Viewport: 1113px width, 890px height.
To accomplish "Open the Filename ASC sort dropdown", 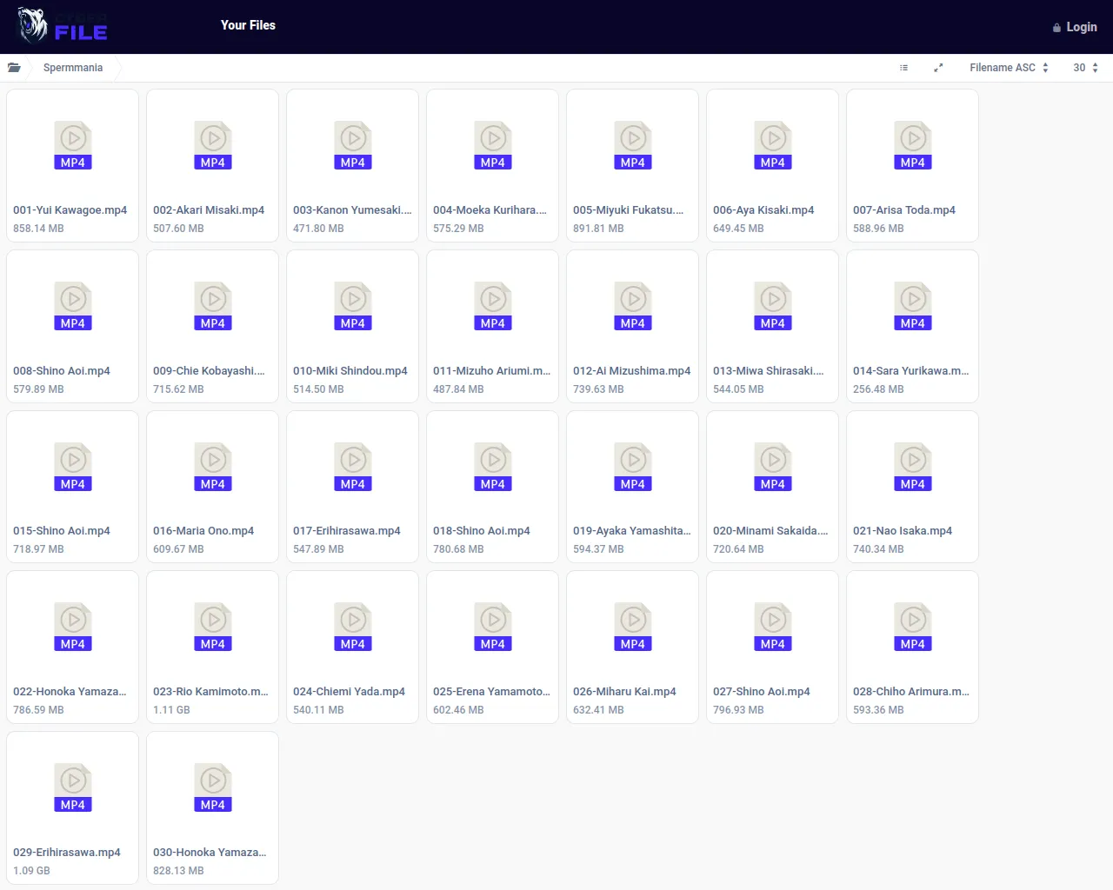I will point(1009,68).
